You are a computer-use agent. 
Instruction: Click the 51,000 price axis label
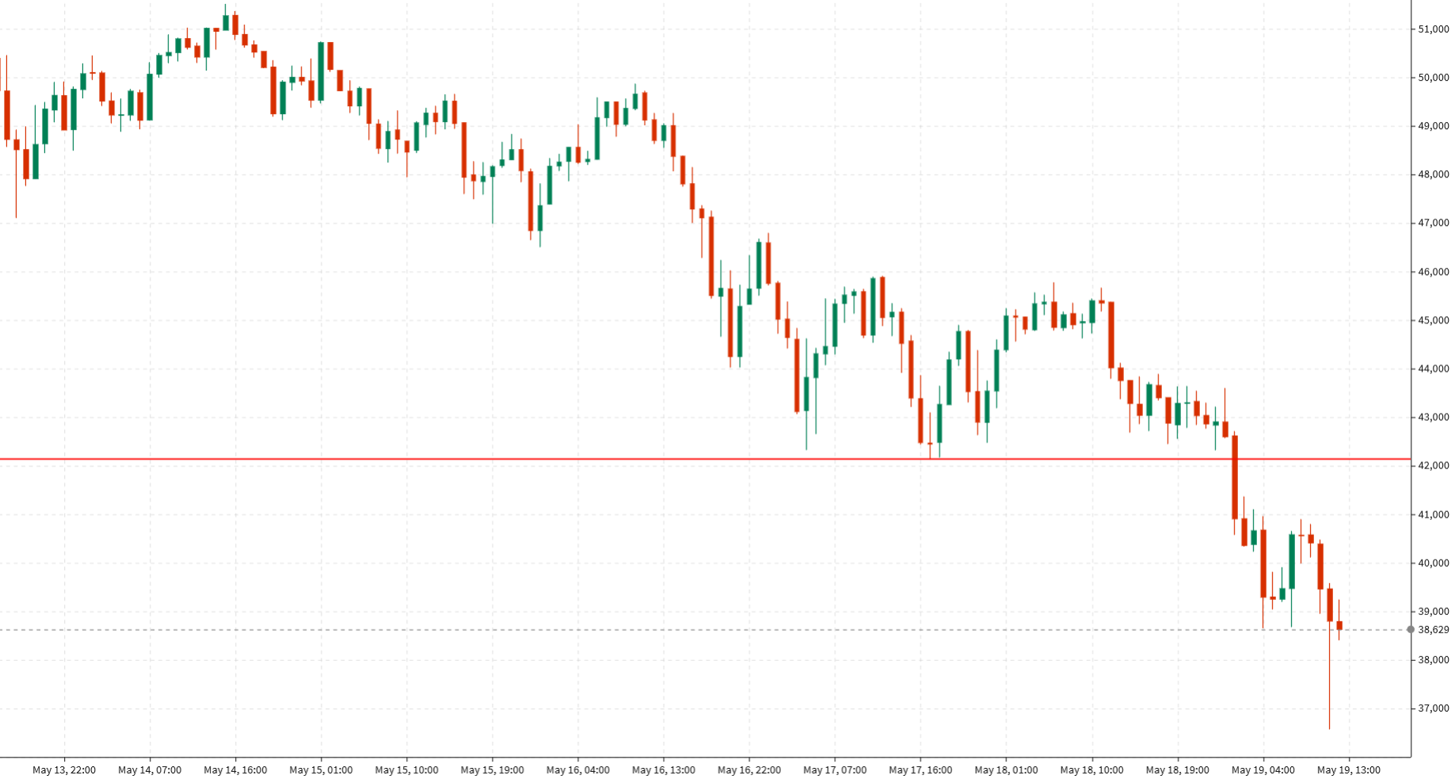1434,29
